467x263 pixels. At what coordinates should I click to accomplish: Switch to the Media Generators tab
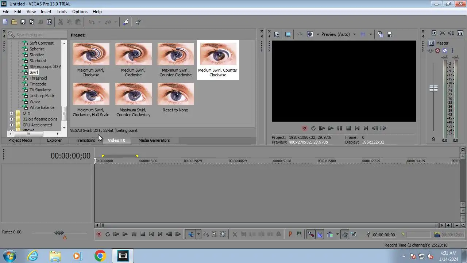point(154,140)
